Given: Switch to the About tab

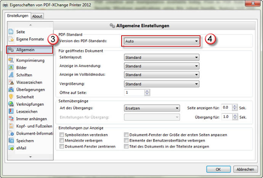Looking at the screenshot, I should (x=37, y=16).
